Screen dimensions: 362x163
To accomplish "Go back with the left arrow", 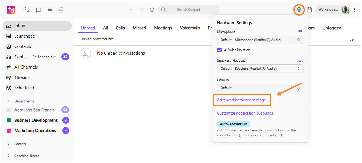I will pyautogui.click(x=131, y=10).
